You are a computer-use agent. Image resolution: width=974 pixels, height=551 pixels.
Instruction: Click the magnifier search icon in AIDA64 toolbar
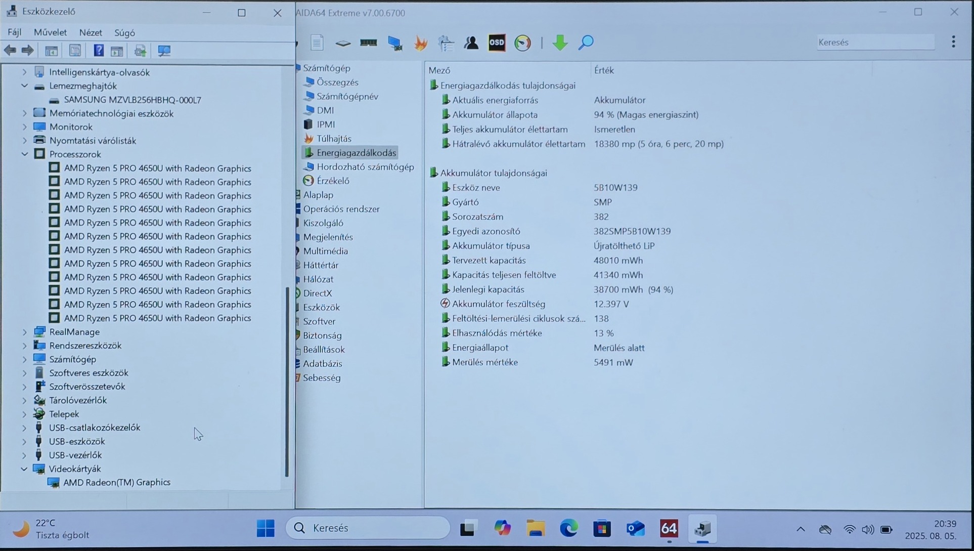pyautogui.click(x=586, y=43)
